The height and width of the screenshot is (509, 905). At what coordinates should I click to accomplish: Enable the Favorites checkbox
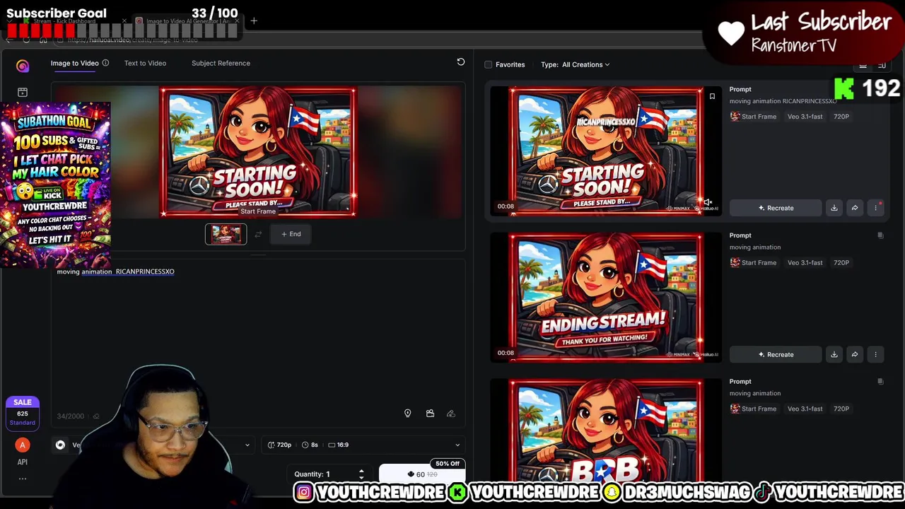click(488, 64)
